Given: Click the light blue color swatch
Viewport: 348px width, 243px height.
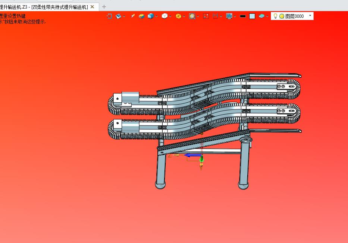Looking at the screenshot, I should pyautogui.click(x=252, y=16).
